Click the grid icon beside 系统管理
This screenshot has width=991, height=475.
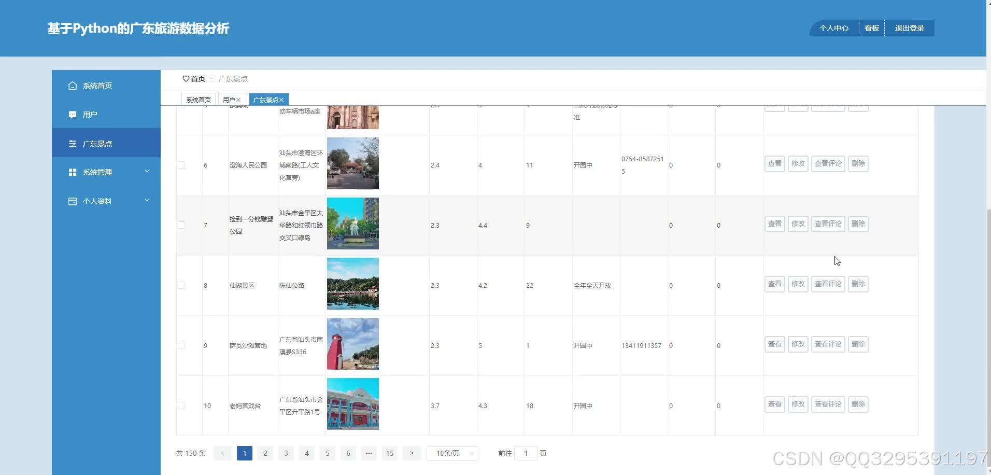[x=73, y=172]
